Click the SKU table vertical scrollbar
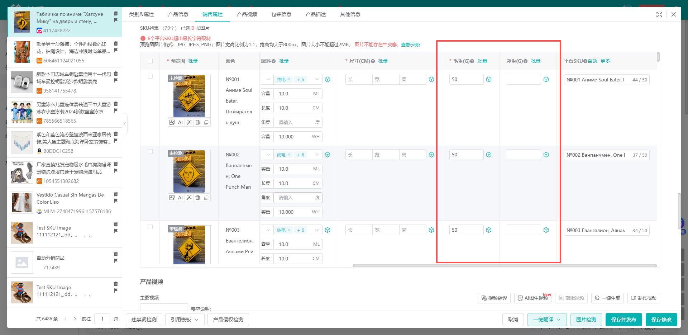 658,57
